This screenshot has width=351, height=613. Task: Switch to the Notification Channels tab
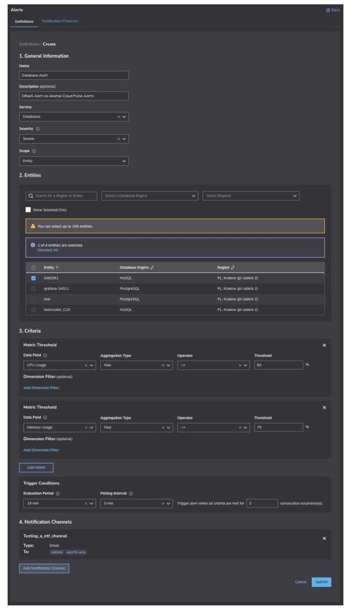click(60, 21)
